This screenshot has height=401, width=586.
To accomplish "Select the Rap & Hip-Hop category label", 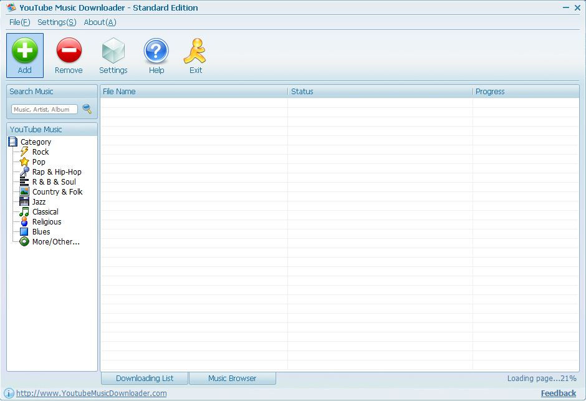I will (57, 172).
